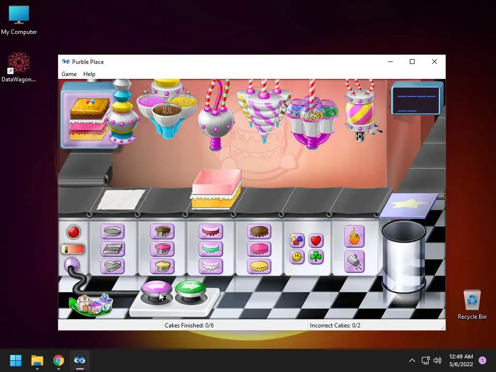496x372 pixels.
Task: Apply pink top frosting
Action: (x=259, y=249)
